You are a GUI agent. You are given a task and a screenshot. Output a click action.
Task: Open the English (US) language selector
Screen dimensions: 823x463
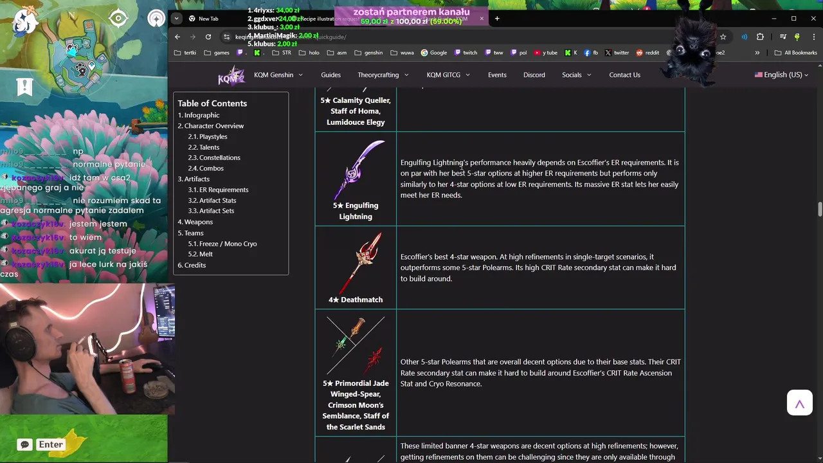781,75
